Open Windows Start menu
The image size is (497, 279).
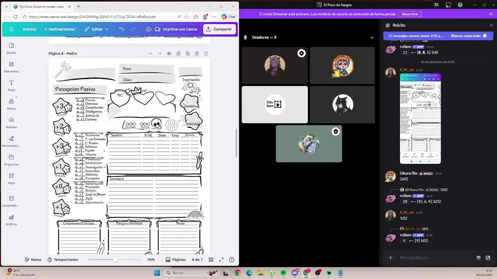point(157,273)
